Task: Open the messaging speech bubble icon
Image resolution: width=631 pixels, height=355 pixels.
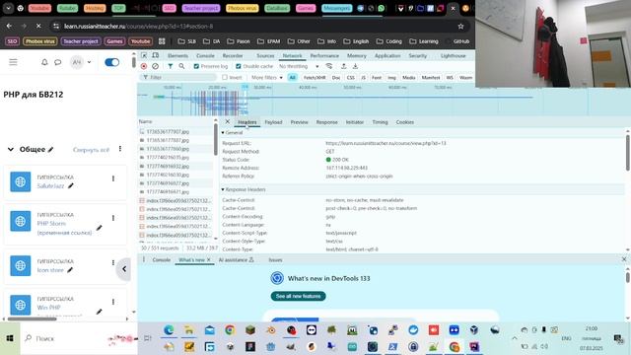Action: pos(58,62)
